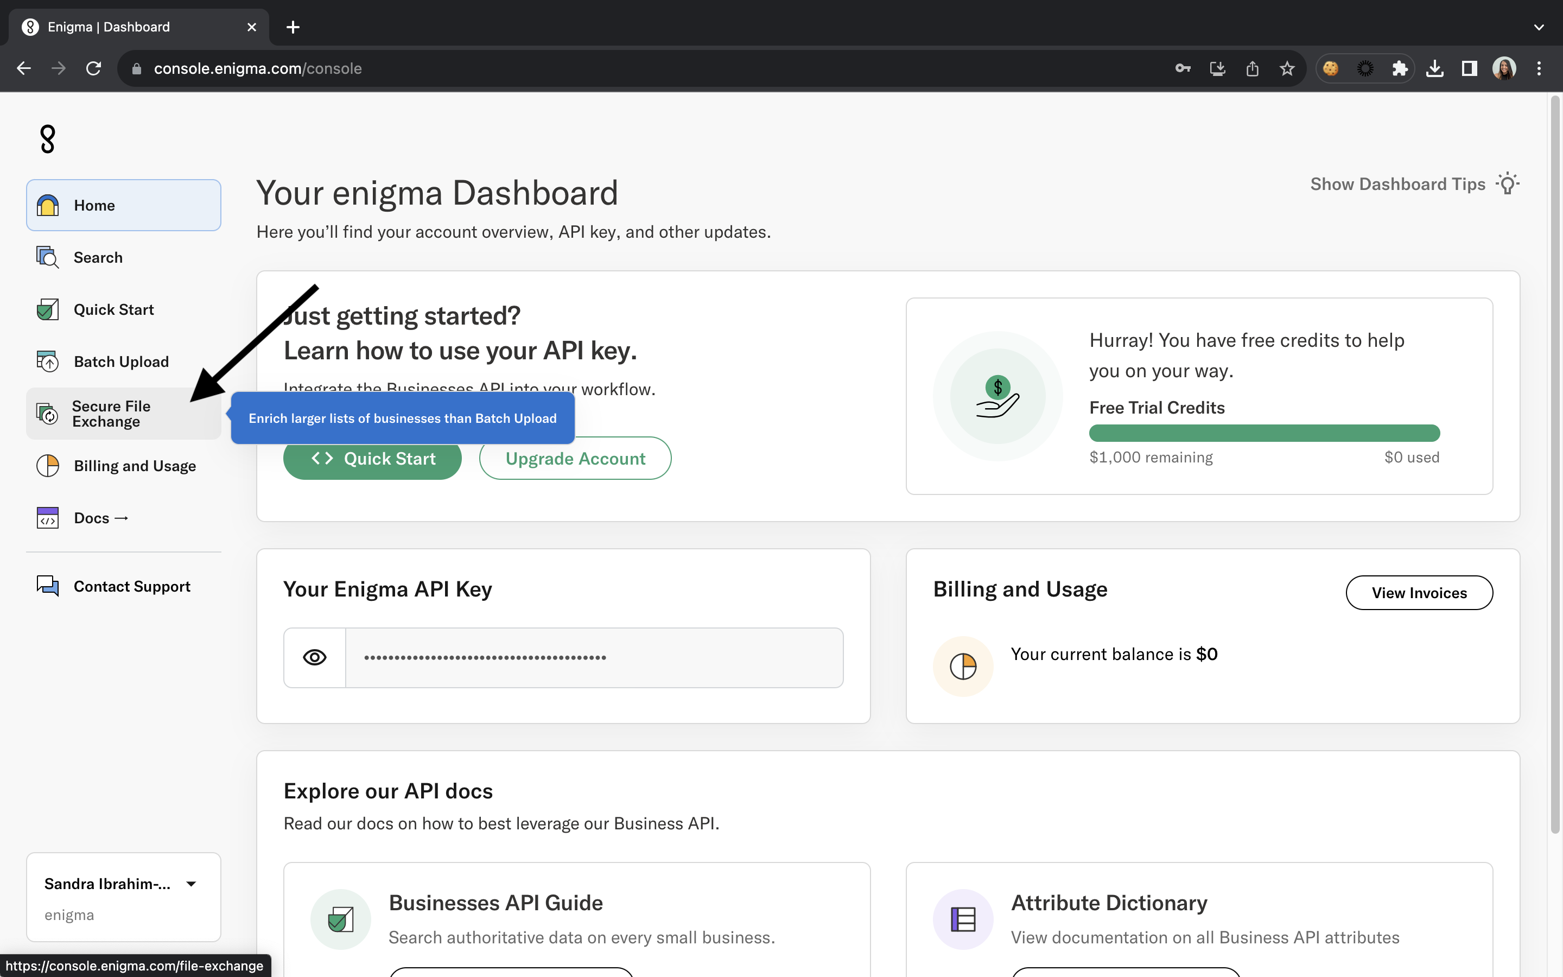Click the Free Trial Credits progress bar
1563x977 pixels.
click(1264, 433)
